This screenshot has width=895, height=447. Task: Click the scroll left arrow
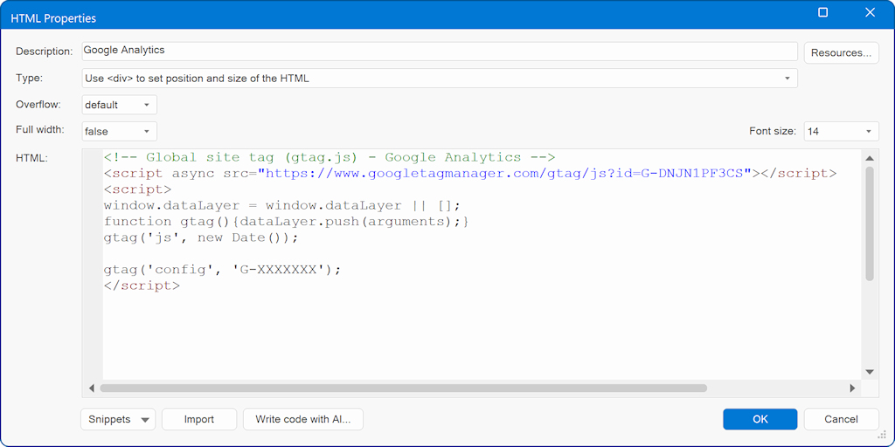(x=92, y=389)
